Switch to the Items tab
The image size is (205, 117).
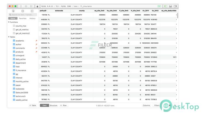(x=13, y=18)
